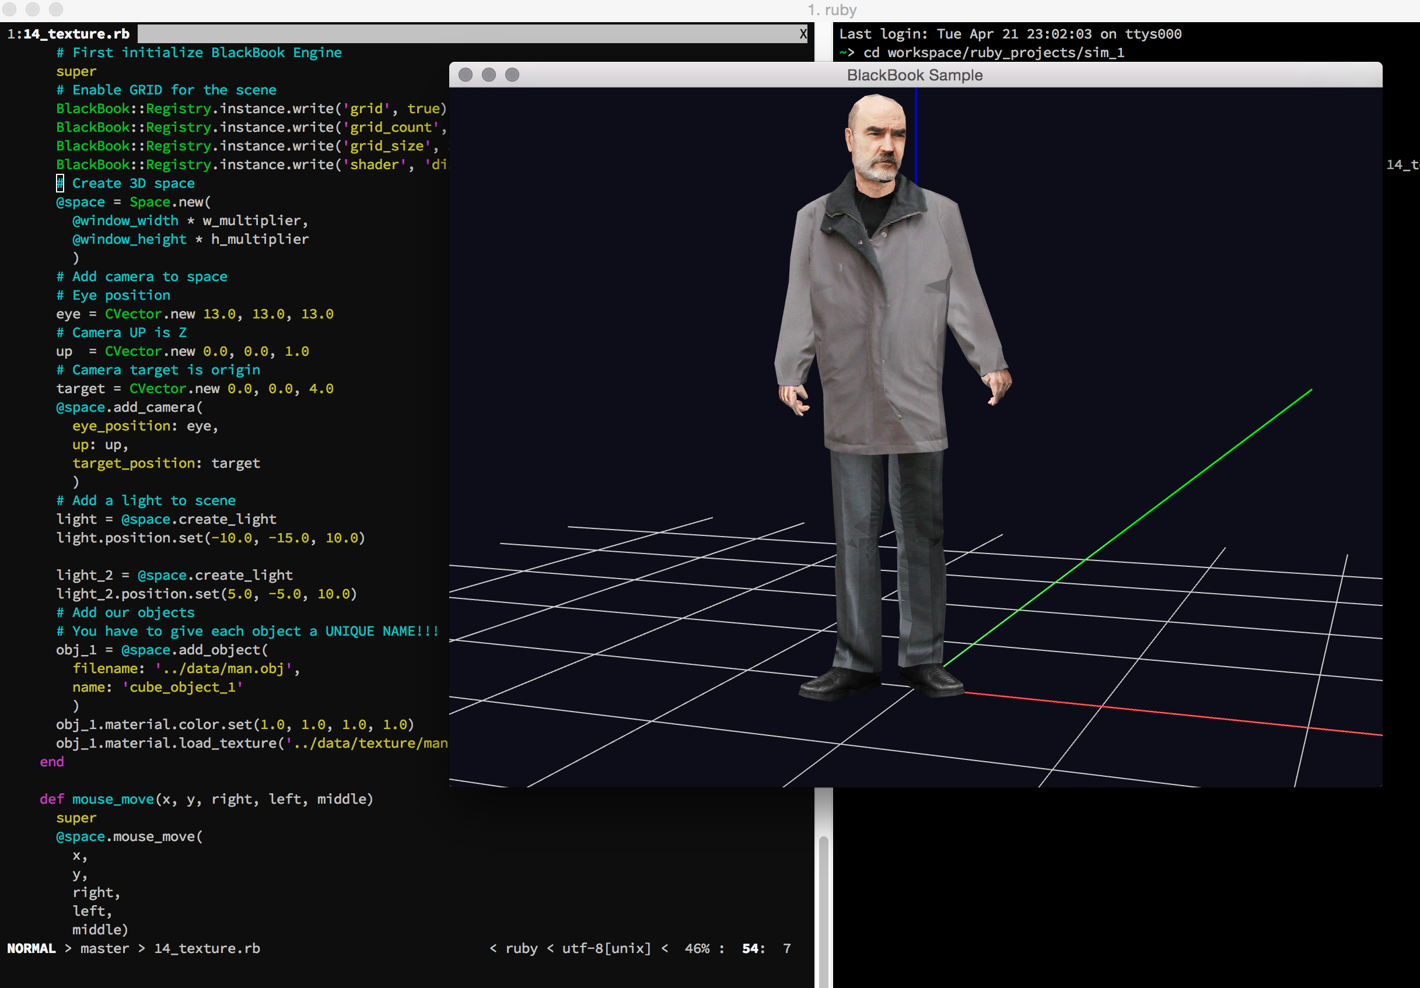Click the '1. ruby' terminal window title

click(x=832, y=10)
